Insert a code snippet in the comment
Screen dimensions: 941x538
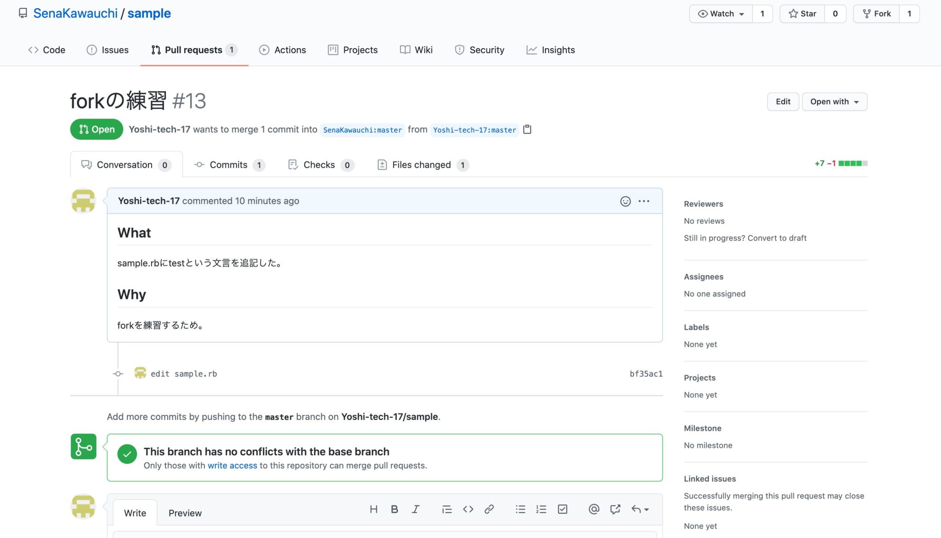(468, 509)
